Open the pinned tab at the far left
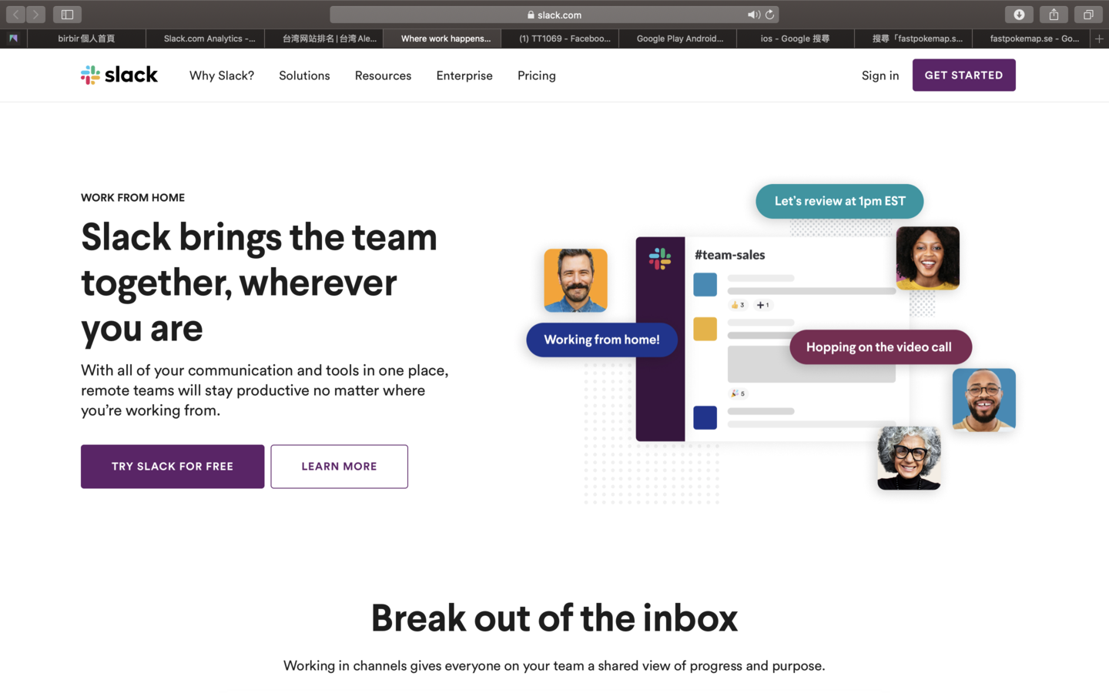This screenshot has height=693, width=1109. point(13,38)
